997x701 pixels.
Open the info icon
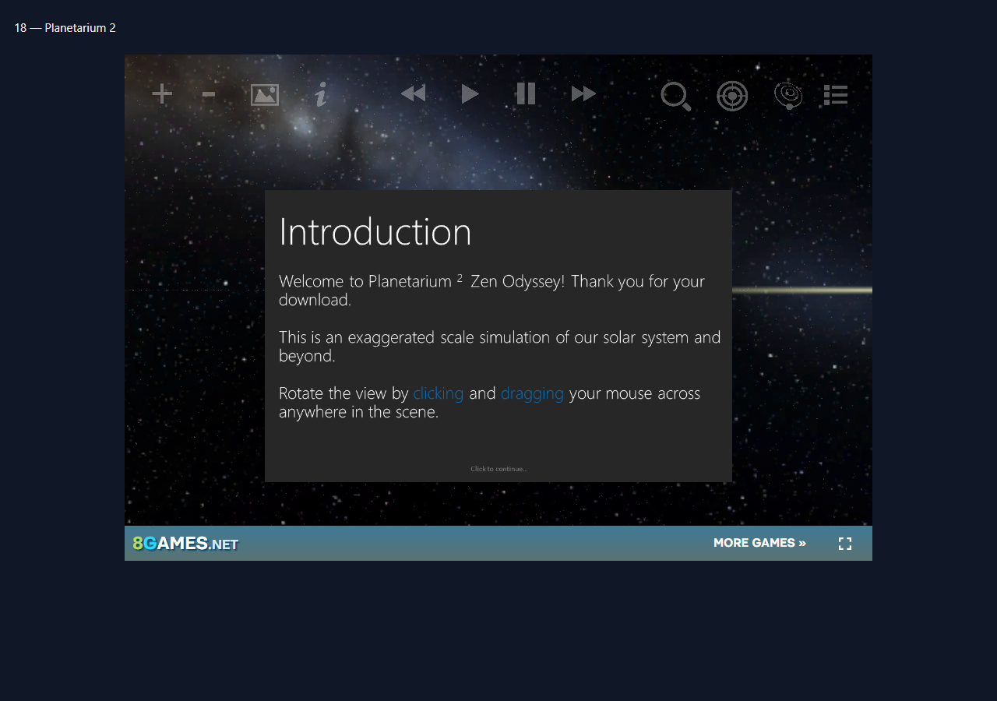320,95
